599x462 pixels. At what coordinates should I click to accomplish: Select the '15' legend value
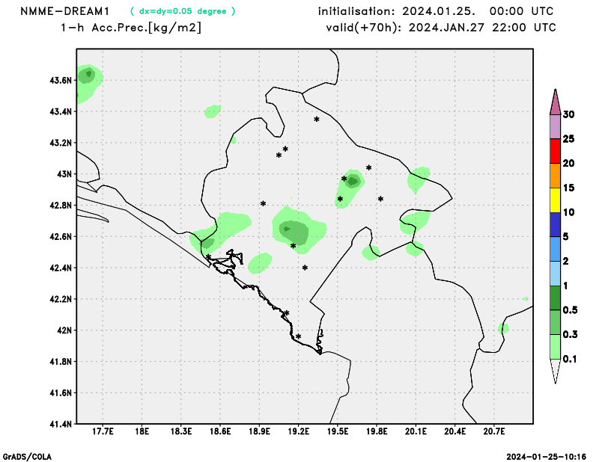tap(568, 188)
